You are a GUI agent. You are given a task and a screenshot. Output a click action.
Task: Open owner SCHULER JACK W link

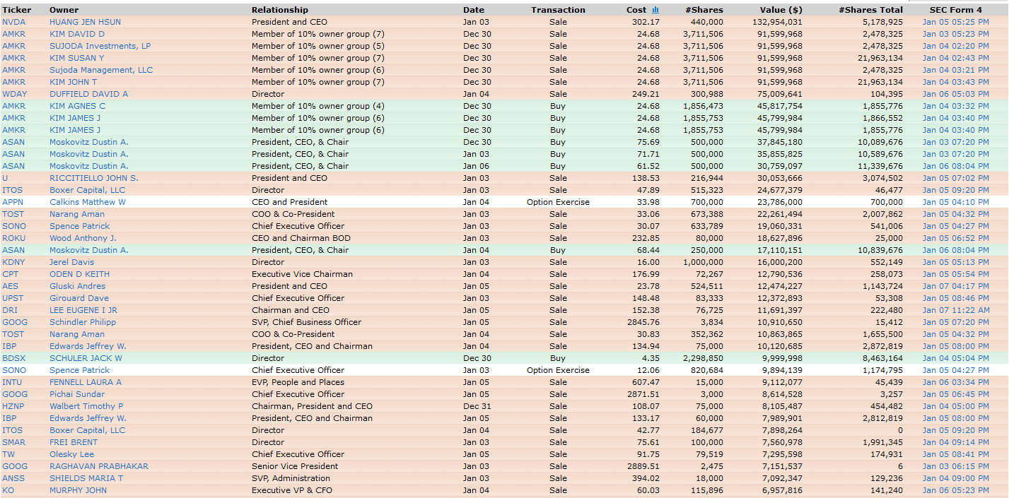86,358
